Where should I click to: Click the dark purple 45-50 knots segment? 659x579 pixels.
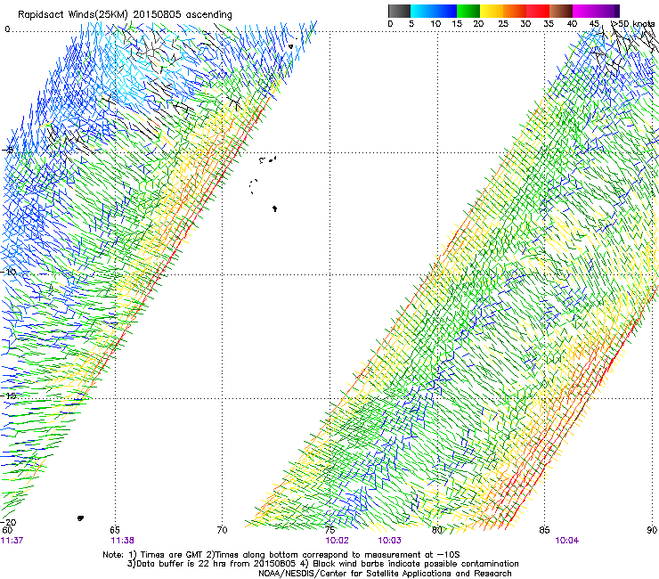coord(607,11)
